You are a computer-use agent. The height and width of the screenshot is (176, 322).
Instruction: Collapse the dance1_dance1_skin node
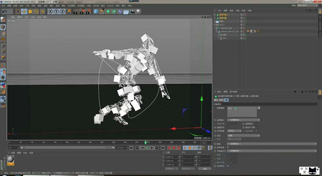(x=216, y=31)
